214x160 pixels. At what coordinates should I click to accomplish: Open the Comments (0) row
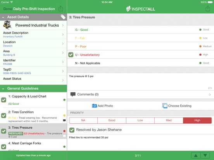[141, 94]
